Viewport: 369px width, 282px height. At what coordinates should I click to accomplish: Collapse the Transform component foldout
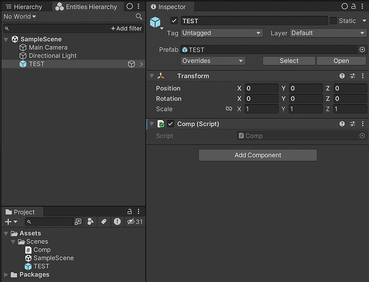pos(152,76)
